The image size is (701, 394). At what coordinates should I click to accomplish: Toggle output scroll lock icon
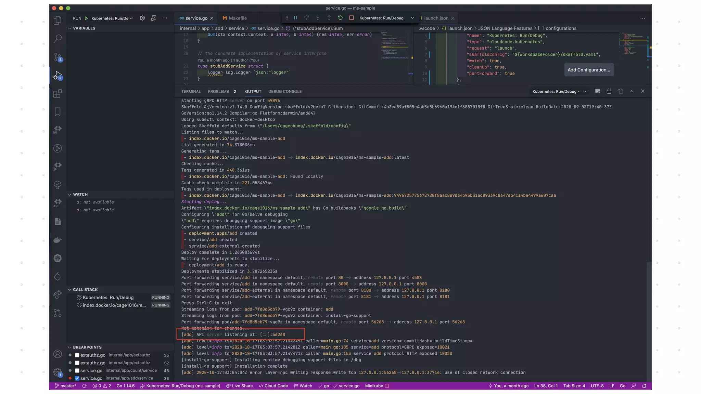609,91
